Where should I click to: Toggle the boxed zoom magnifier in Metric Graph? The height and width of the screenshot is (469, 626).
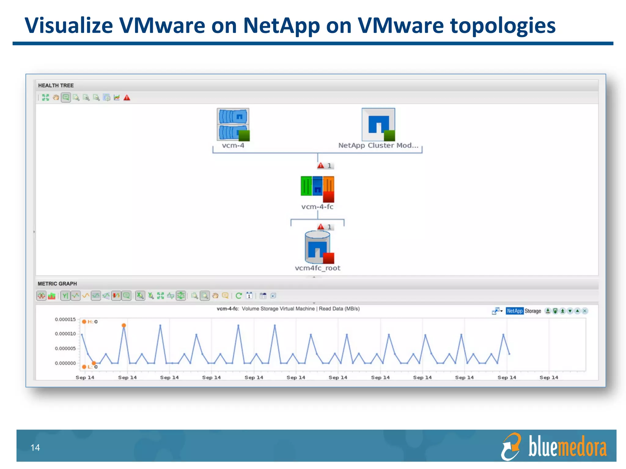coord(205,296)
